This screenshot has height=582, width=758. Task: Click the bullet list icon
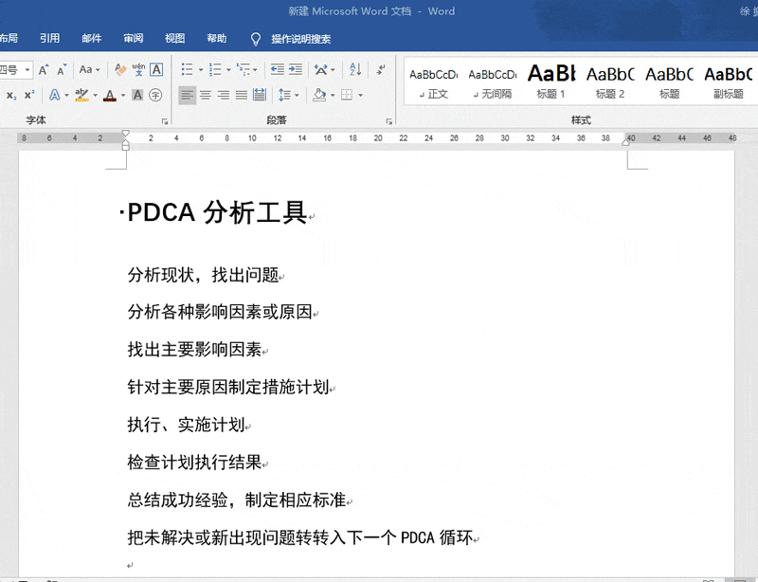tap(187, 70)
